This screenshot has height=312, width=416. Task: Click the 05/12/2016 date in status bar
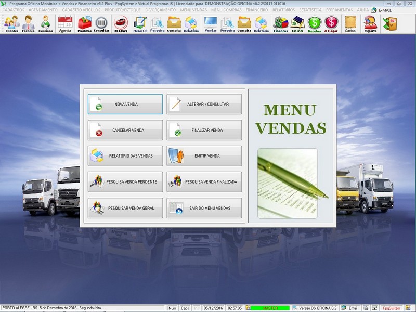[213, 308]
